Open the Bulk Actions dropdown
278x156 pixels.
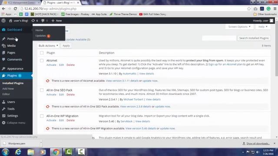[x=48, y=45]
